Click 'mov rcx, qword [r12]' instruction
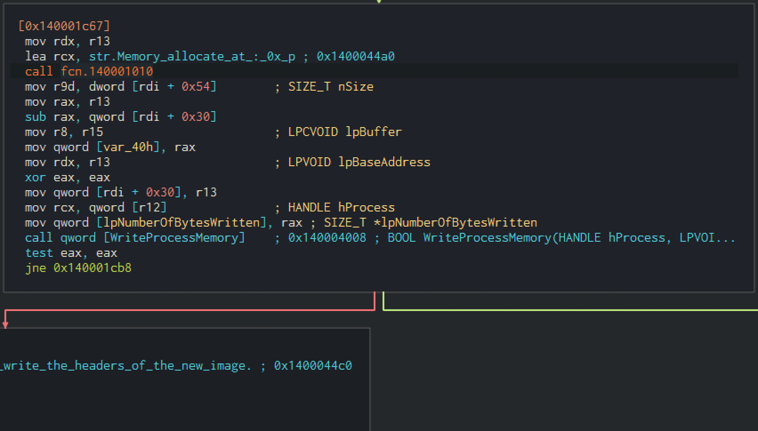 (x=96, y=208)
